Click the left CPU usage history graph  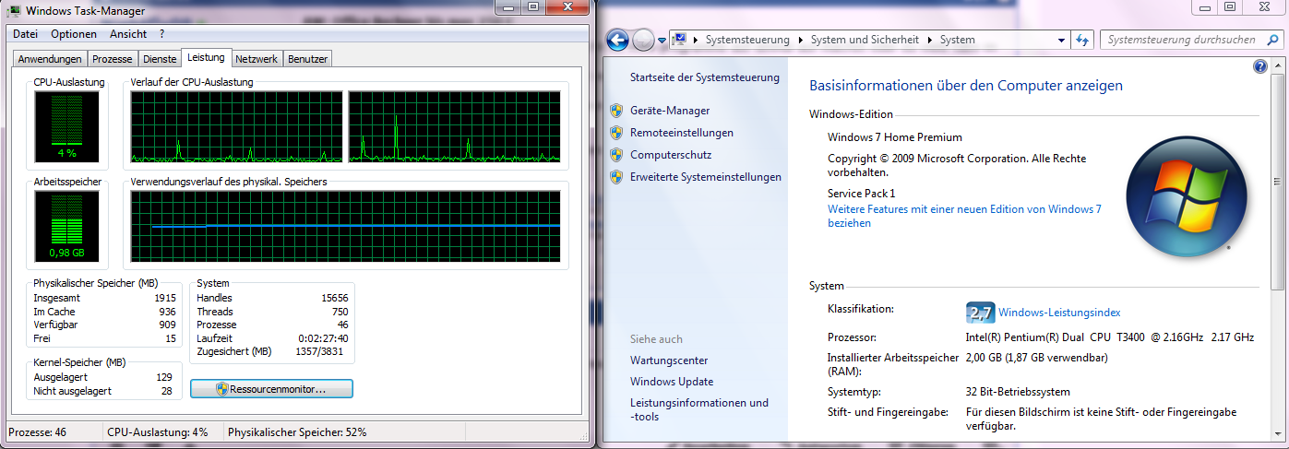(x=237, y=126)
